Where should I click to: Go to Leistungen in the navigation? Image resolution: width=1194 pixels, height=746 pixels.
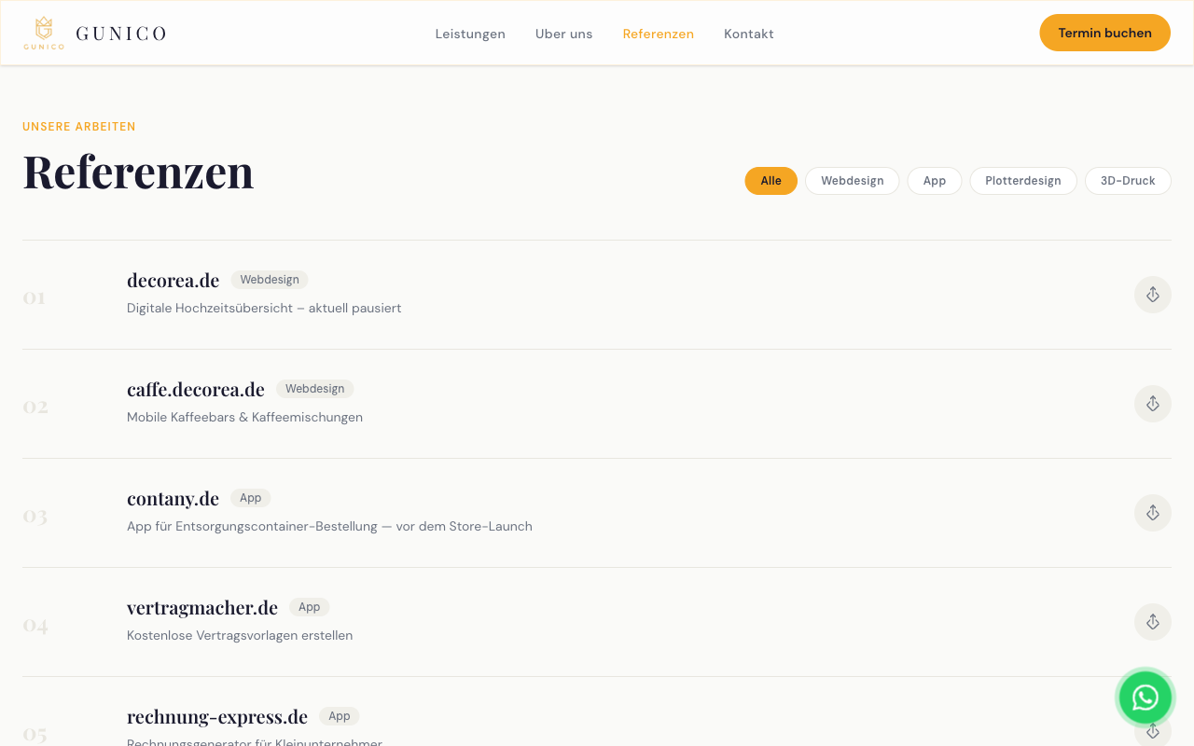(x=470, y=34)
